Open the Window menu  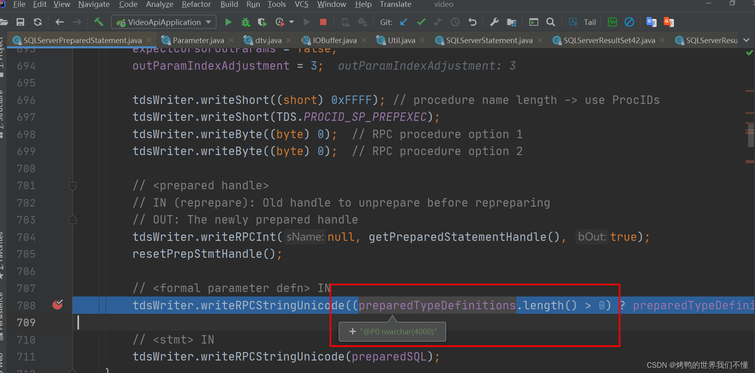(332, 4)
